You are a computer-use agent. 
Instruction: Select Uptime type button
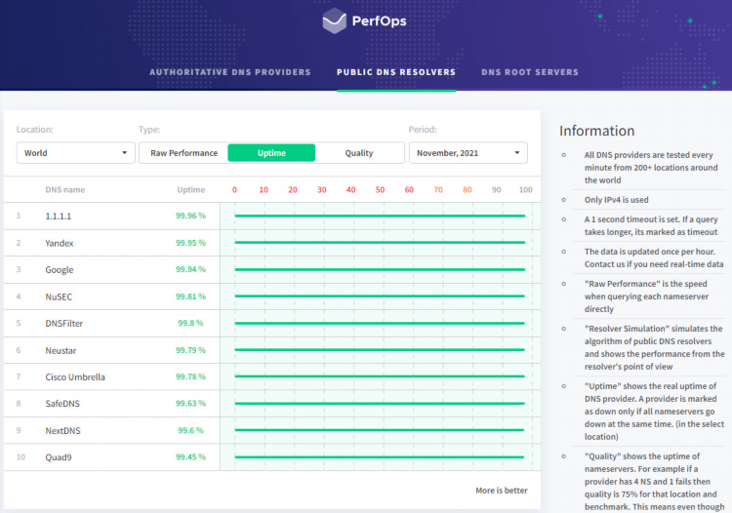271,153
